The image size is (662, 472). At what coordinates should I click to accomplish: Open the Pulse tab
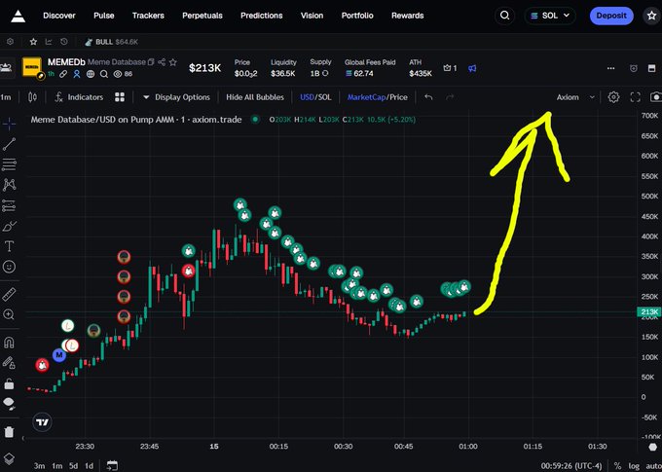click(x=104, y=16)
